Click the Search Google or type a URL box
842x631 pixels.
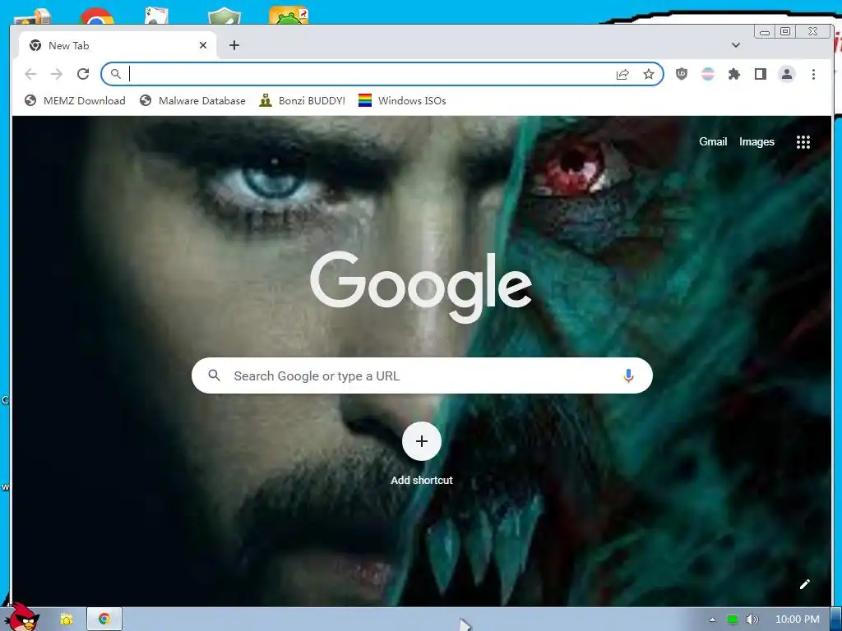point(422,375)
